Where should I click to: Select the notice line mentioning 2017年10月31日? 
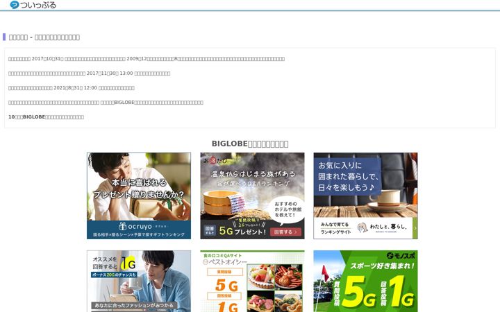coord(147,59)
